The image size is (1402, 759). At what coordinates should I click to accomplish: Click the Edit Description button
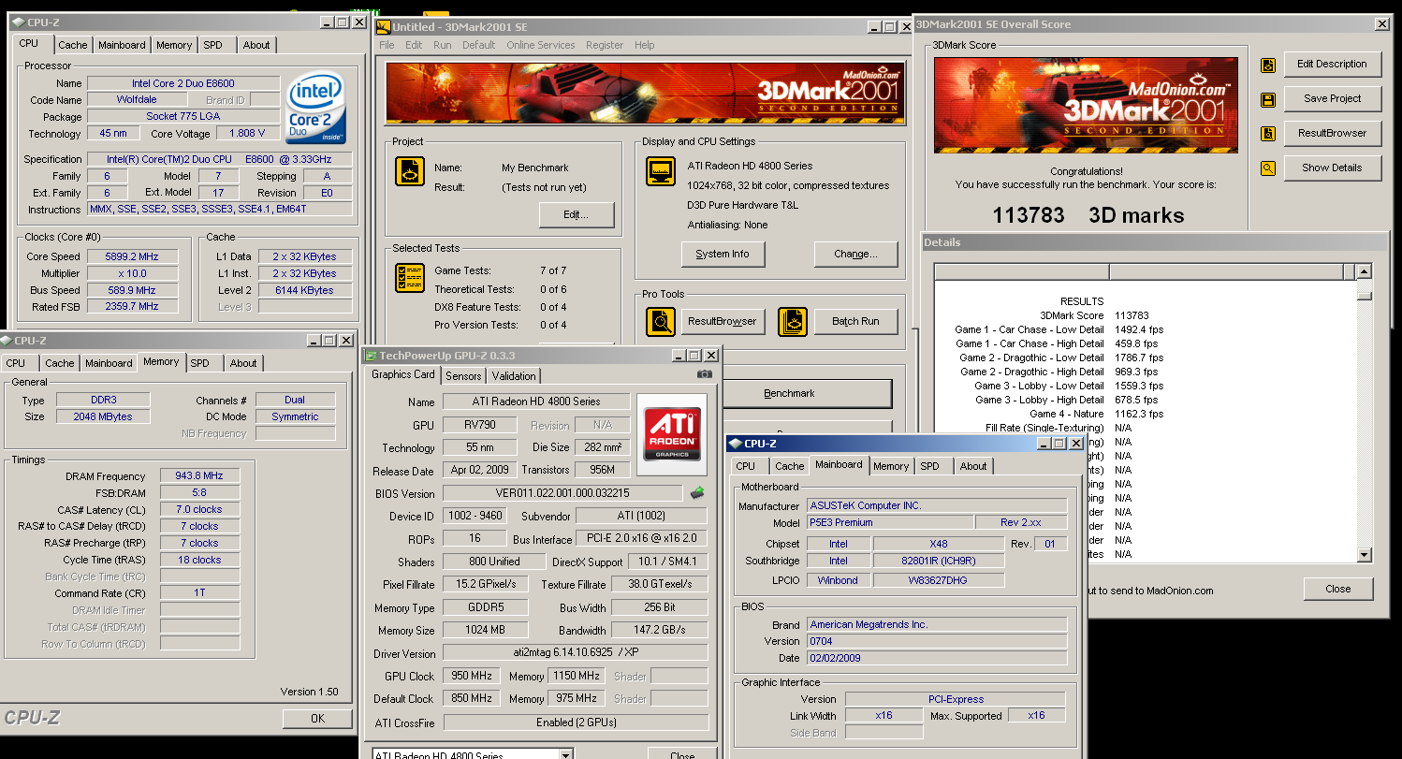pyautogui.click(x=1332, y=65)
